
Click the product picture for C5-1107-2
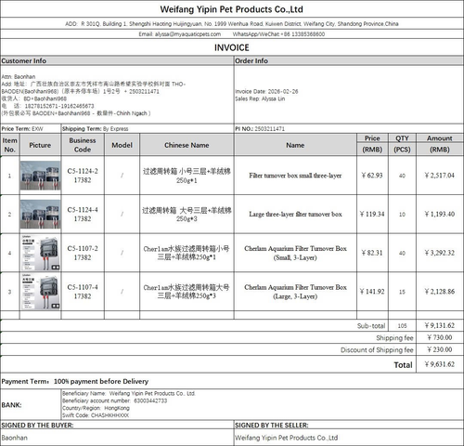40,253
